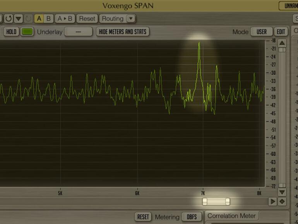
Task: Open the Routing menu
Action: click(x=112, y=19)
